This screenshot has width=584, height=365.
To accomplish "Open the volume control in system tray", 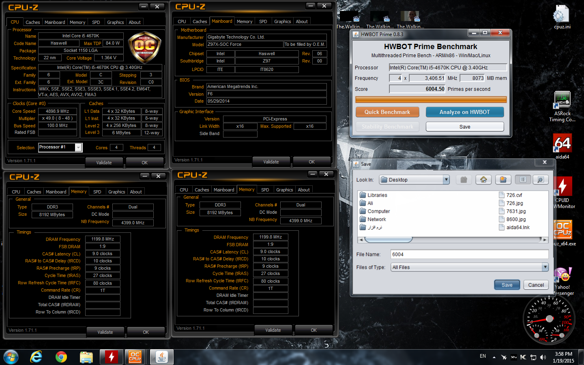I will point(543,357).
